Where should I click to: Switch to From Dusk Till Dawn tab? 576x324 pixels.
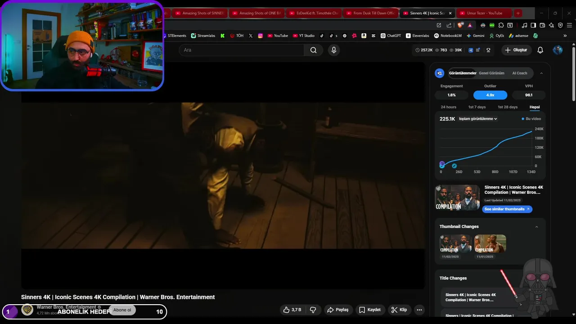point(370,13)
